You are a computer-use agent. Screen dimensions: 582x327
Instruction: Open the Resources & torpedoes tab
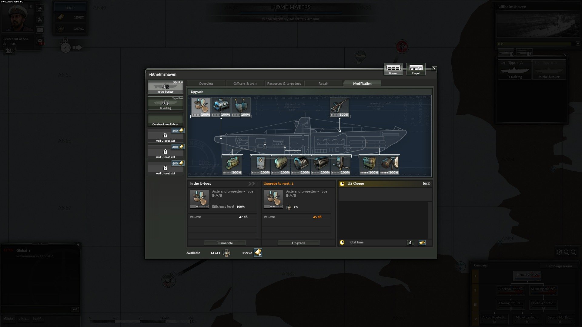284,84
